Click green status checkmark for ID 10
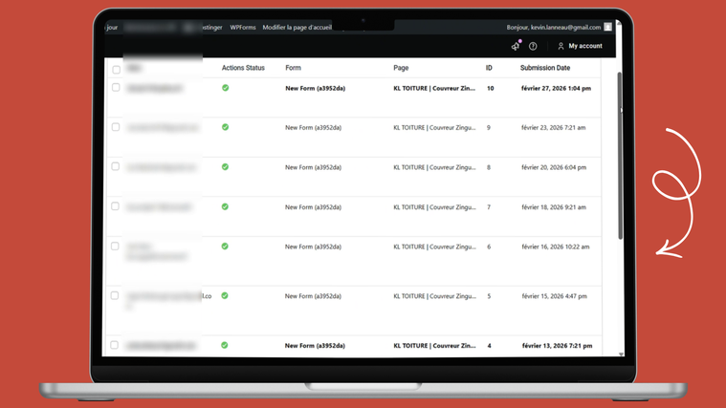The image size is (726, 408). [225, 88]
